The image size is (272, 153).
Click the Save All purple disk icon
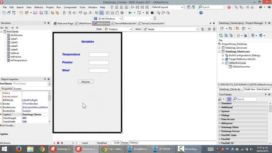41,13
